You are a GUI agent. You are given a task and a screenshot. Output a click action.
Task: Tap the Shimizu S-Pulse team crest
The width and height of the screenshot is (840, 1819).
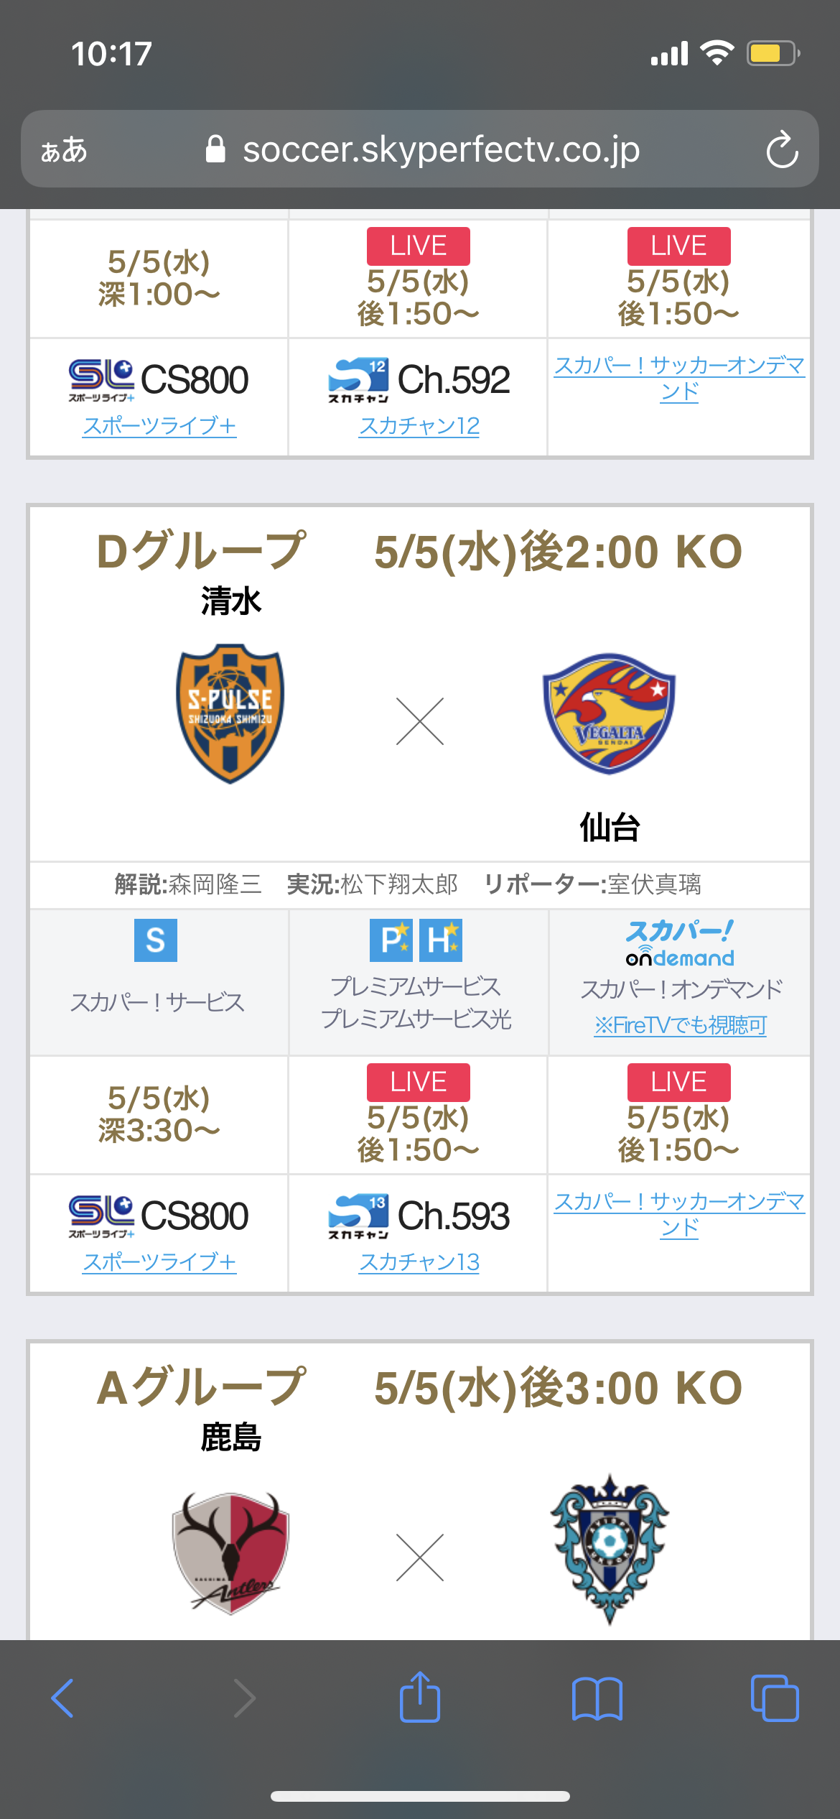(230, 713)
